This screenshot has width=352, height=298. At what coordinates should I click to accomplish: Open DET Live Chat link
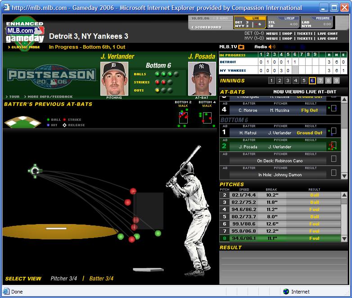328,33
